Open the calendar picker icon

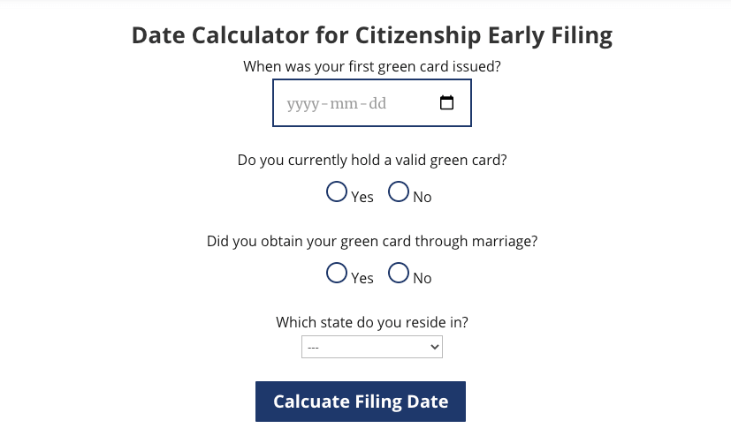(x=446, y=102)
